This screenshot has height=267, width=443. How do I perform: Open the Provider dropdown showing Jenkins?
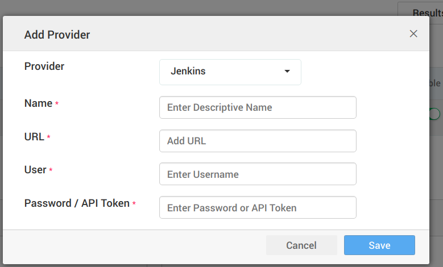pos(230,72)
